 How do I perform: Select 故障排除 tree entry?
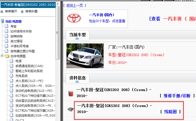point(17,36)
